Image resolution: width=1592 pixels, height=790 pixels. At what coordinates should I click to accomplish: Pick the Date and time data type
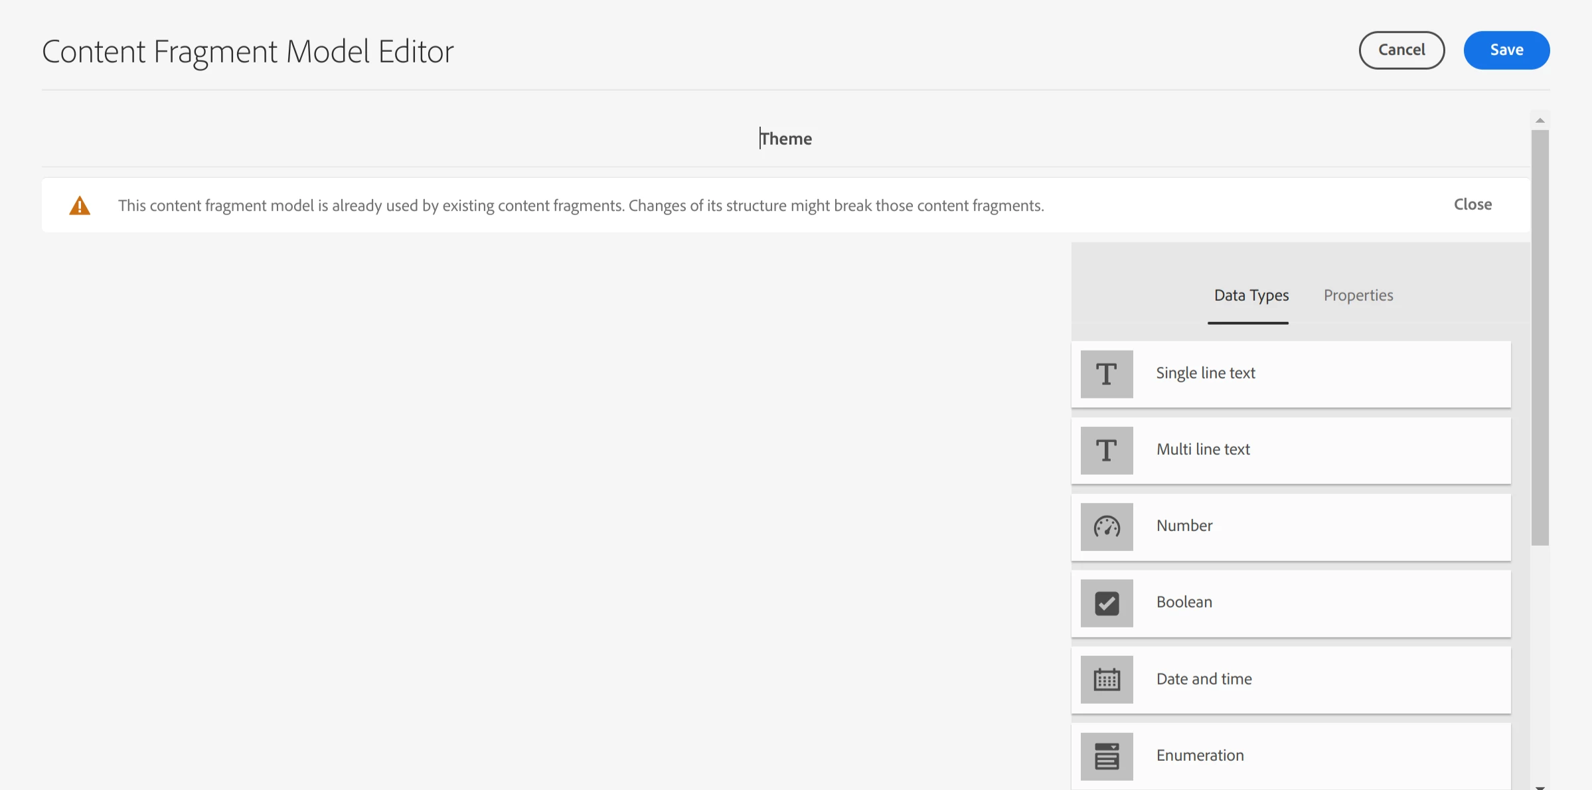(x=1204, y=679)
